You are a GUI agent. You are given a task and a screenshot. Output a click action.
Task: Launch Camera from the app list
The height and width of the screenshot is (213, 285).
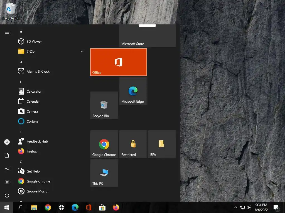tap(51, 111)
